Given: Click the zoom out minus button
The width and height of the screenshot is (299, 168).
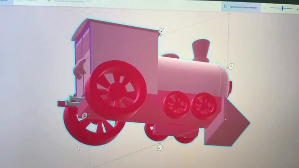Looking at the screenshot, I should 265,8.
